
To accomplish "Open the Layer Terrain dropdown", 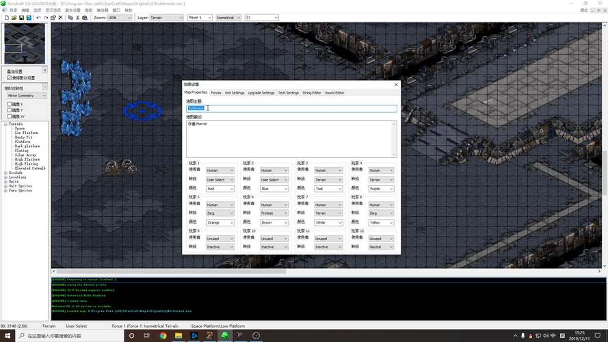I will point(166,18).
